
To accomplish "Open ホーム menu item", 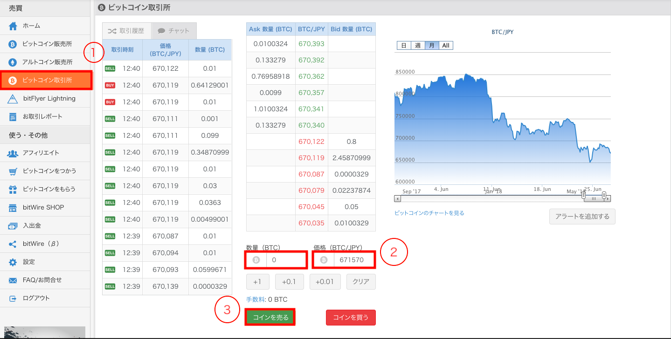I will (45, 26).
